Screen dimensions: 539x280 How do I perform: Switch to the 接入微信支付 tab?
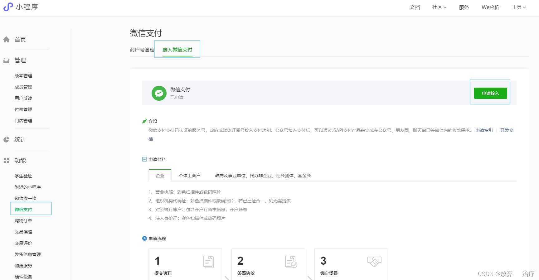[177, 50]
